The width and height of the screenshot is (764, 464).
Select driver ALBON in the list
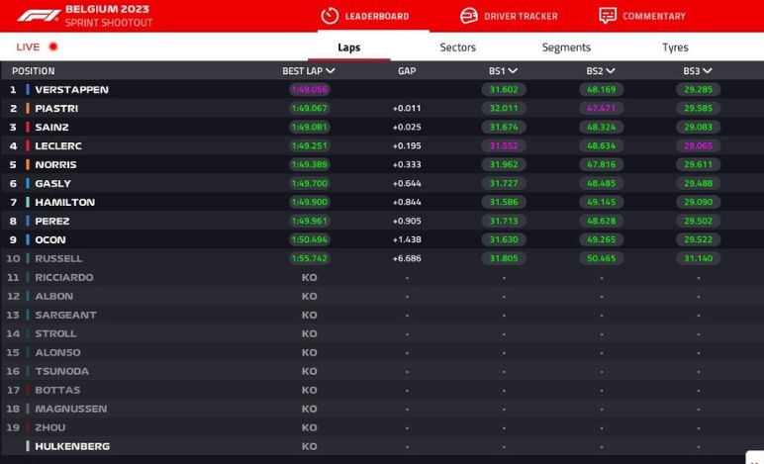click(x=54, y=296)
